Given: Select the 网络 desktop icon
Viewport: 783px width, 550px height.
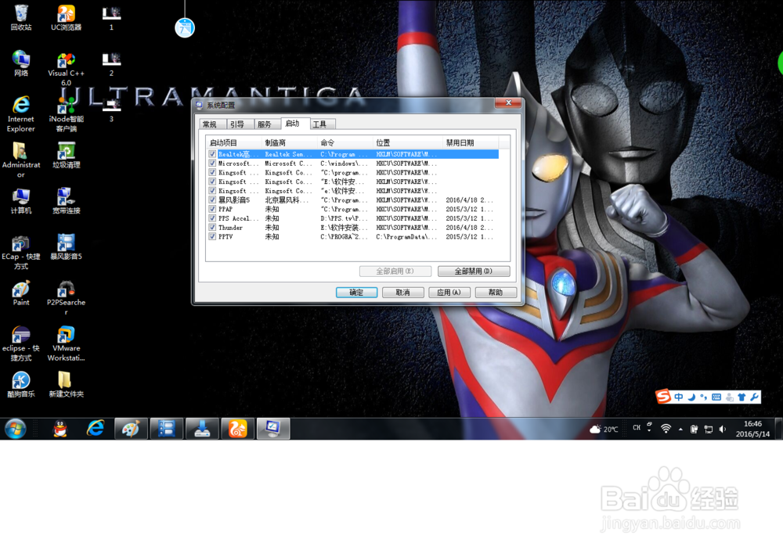Looking at the screenshot, I should point(21,63).
